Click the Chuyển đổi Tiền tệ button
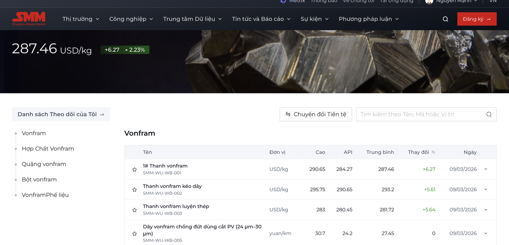This screenshot has width=509, height=245. (316, 114)
